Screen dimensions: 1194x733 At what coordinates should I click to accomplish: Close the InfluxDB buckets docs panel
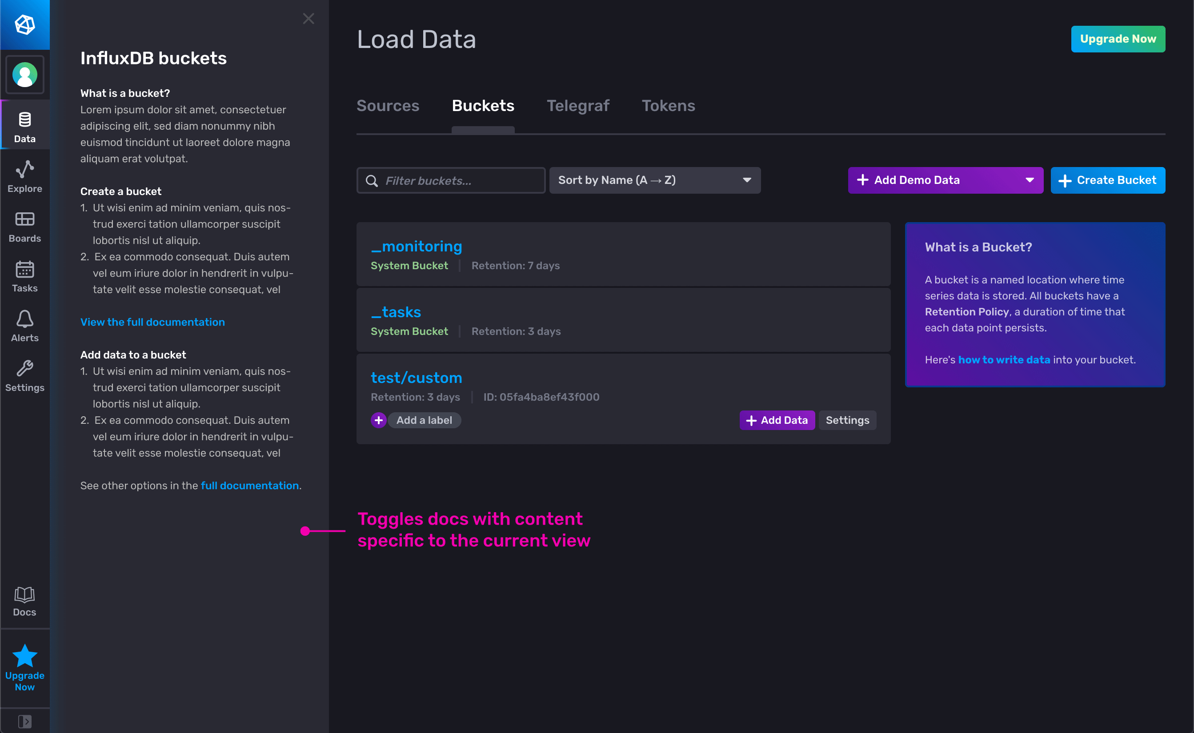tap(309, 19)
